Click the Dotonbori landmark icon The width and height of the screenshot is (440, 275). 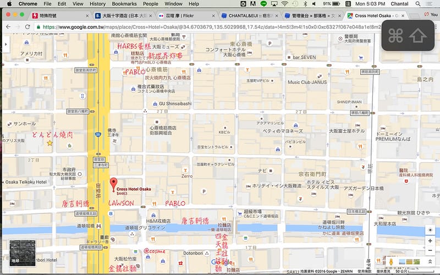[207, 253]
